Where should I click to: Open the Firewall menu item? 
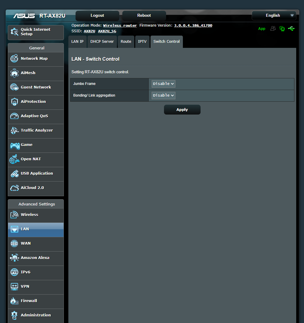(x=36, y=301)
